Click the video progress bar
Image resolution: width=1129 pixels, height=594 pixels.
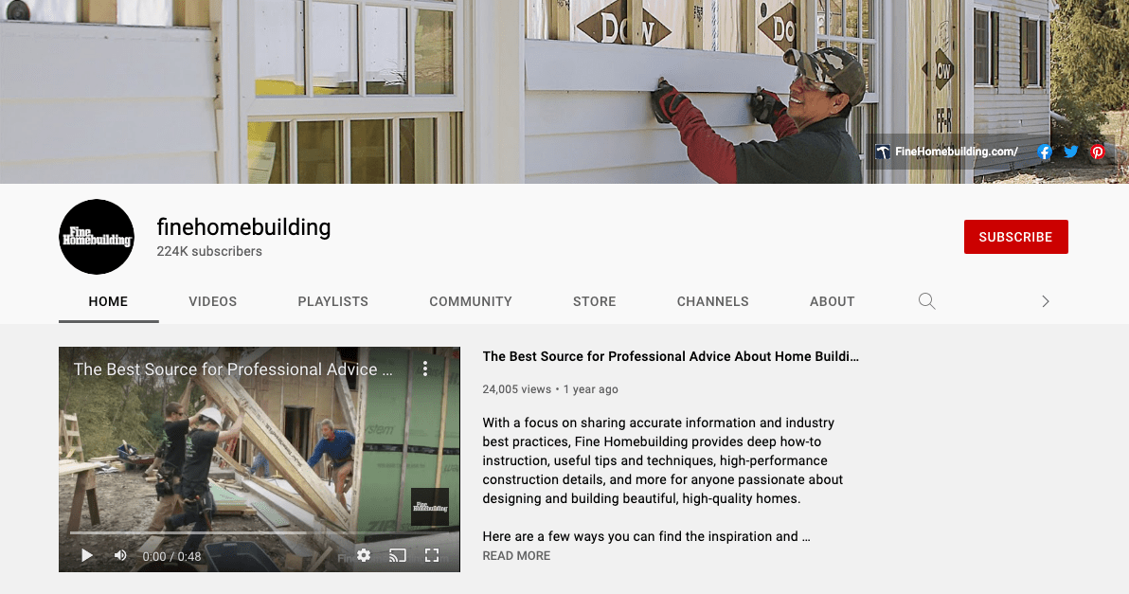[x=260, y=532]
